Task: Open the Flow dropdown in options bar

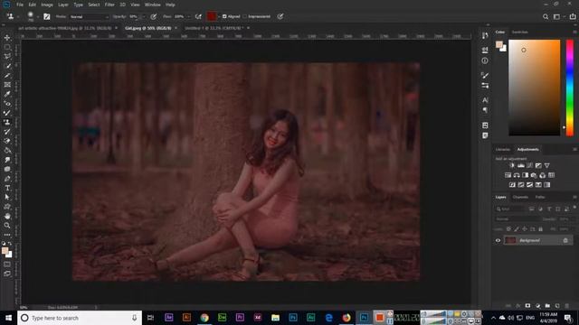Action: 189,16
